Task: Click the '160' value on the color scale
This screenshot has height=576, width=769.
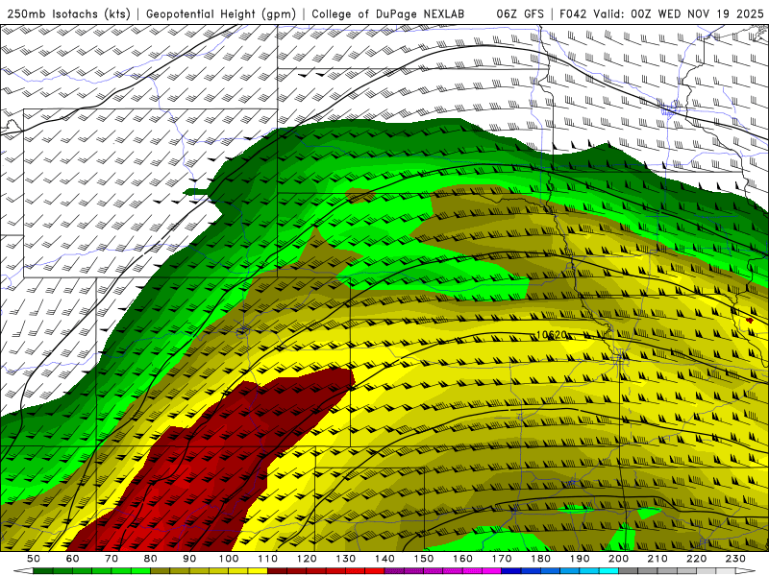Action: (x=463, y=559)
